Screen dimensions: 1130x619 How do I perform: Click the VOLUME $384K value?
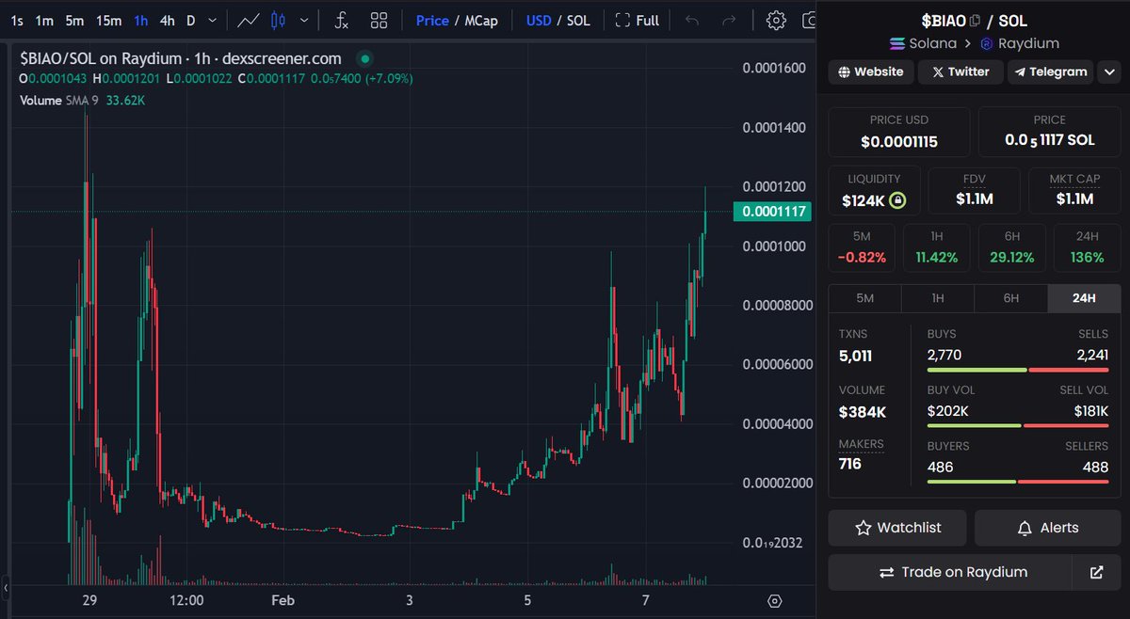click(863, 412)
